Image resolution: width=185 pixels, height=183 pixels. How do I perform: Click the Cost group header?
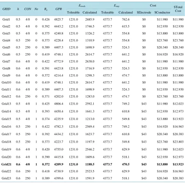[x=153, y=5]
